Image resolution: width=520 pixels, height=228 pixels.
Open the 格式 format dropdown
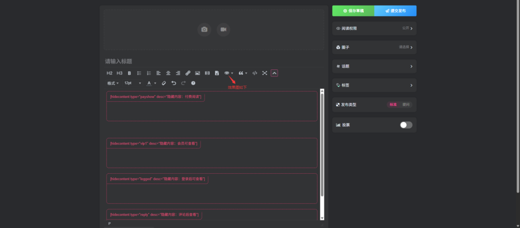(x=112, y=83)
